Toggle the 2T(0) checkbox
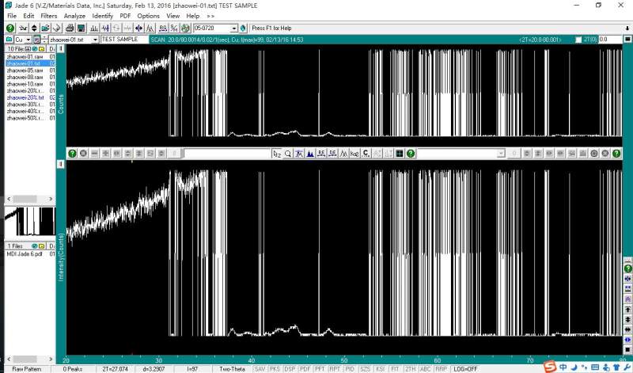Image resolution: width=633 pixels, height=373 pixels. point(578,40)
